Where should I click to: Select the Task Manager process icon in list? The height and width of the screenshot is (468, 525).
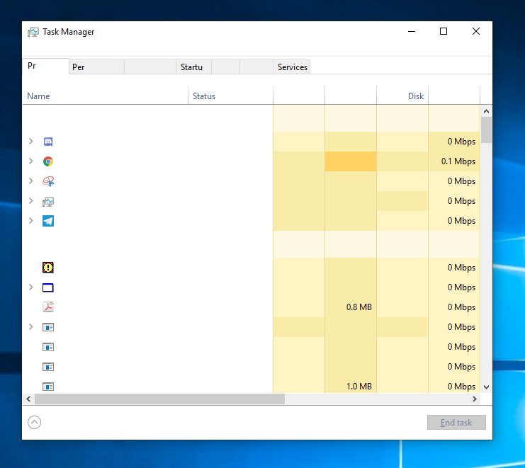(48, 201)
